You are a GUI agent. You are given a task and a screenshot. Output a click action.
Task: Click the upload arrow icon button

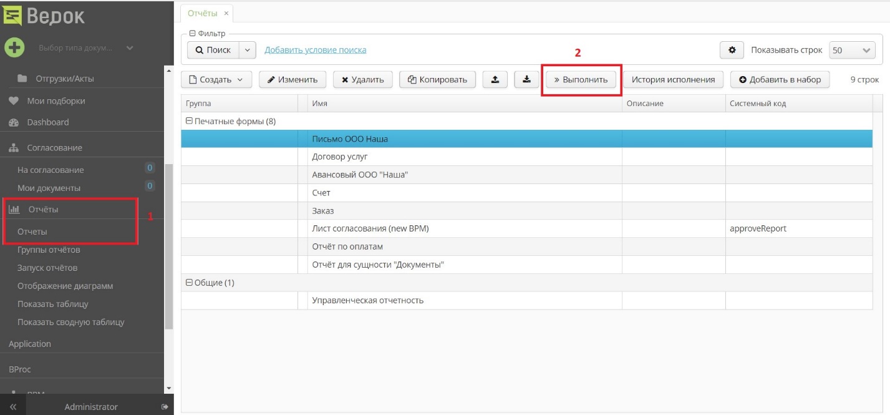point(495,80)
